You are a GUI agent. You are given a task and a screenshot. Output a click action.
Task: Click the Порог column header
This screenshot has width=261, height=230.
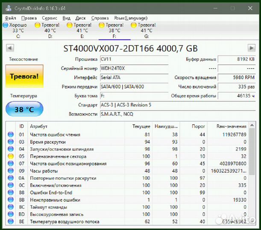coord(194,126)
